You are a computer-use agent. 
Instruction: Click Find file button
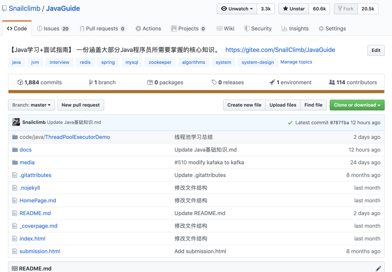tap(313, 105)
